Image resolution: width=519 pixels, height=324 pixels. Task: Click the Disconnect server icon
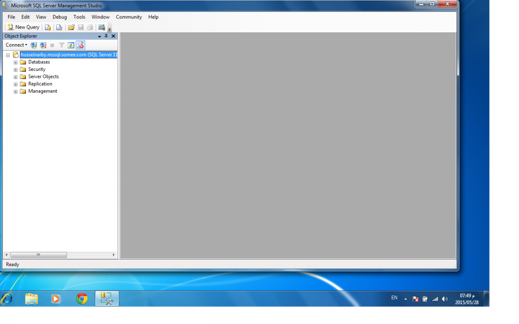pyautogui.click(x=43, y=45)
